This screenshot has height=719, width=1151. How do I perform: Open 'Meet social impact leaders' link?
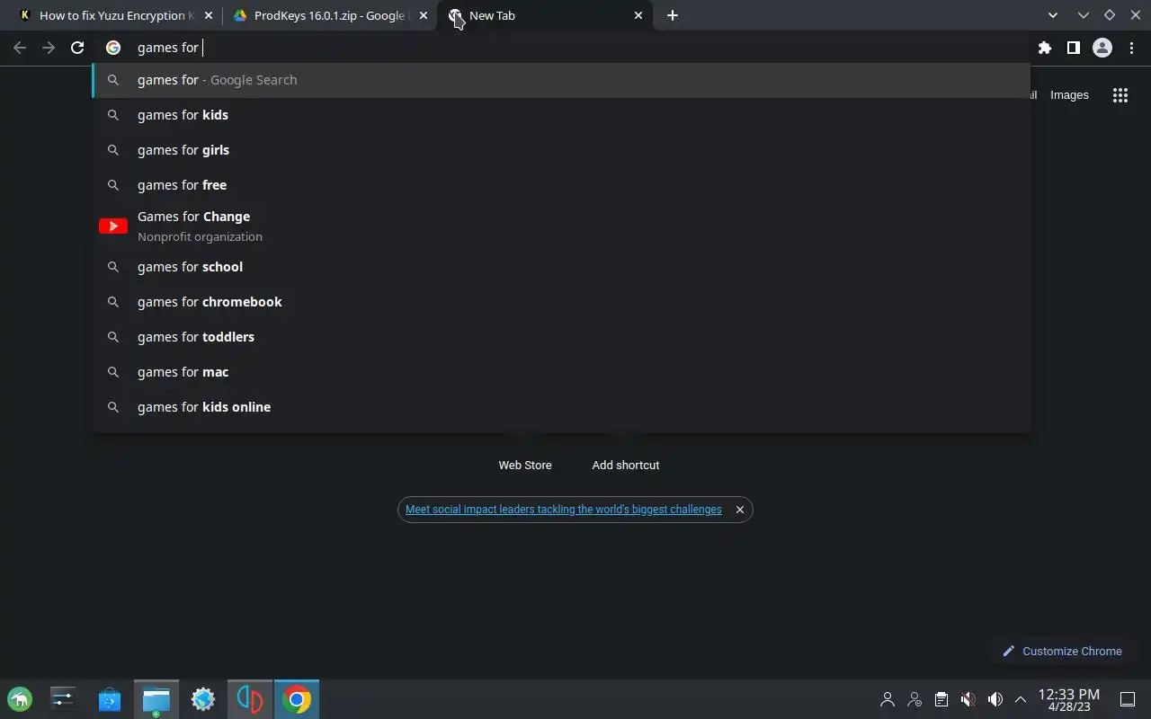click(564, 510)
